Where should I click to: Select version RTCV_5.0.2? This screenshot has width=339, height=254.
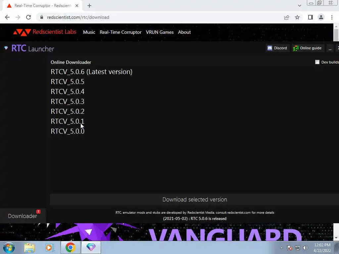click(x=68, y=111)
